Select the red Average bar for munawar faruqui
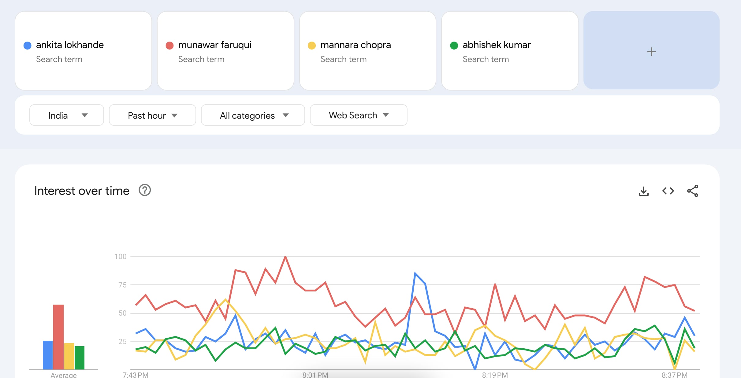The height and width of the screenshot is (378, 741). (58, 337)
